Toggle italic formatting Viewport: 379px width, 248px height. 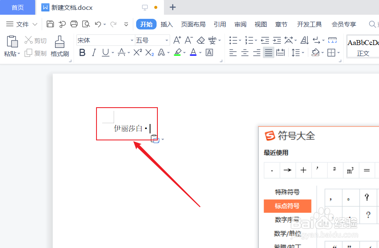pos(93,52)
